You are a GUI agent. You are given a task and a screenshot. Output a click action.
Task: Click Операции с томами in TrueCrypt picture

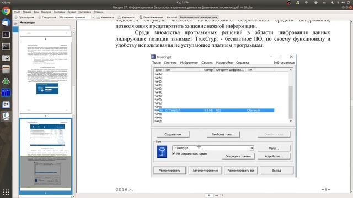tap(238, 156)
